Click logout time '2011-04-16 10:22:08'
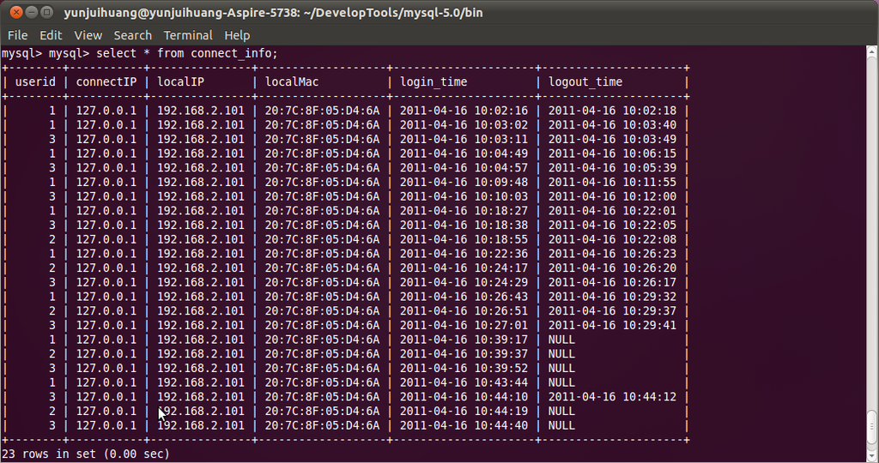The width and height of the screenshot is (879, 463). tap(612, 239)
